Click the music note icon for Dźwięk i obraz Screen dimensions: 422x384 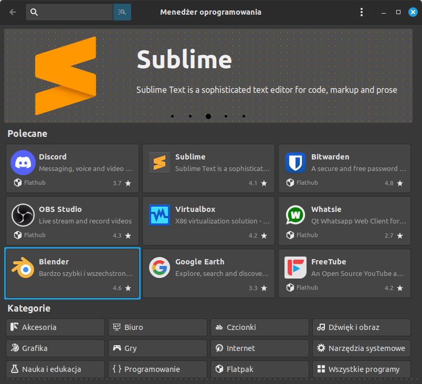pyautogui.click(x=321, y=327)
